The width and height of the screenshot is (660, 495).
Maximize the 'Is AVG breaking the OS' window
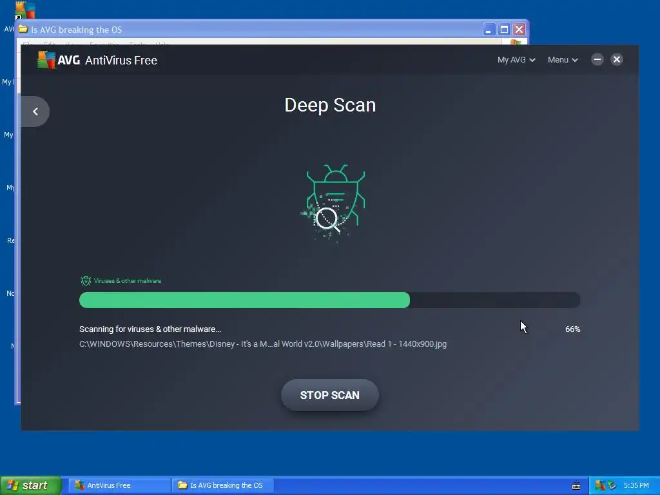tap(504, 30)
